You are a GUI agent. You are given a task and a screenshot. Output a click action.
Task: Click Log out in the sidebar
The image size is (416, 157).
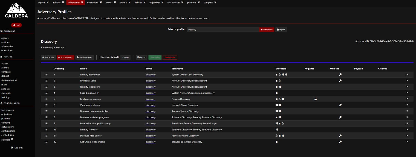click(17, 148)
